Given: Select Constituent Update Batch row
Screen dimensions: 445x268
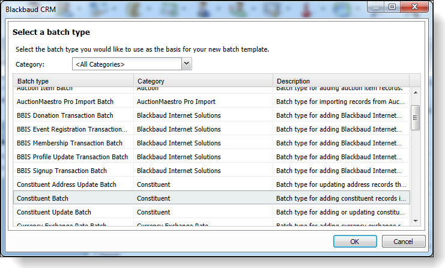Looking at the screenshot, I should click(211, 212).
